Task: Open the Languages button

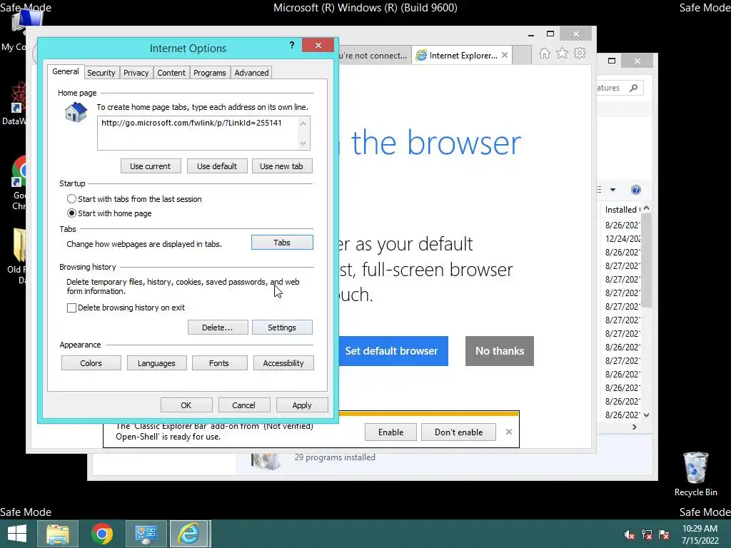Action: click(156, 363)
